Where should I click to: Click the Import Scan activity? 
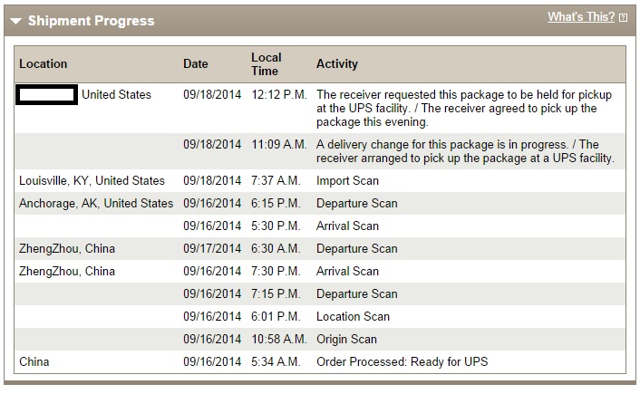click(347, 180)
